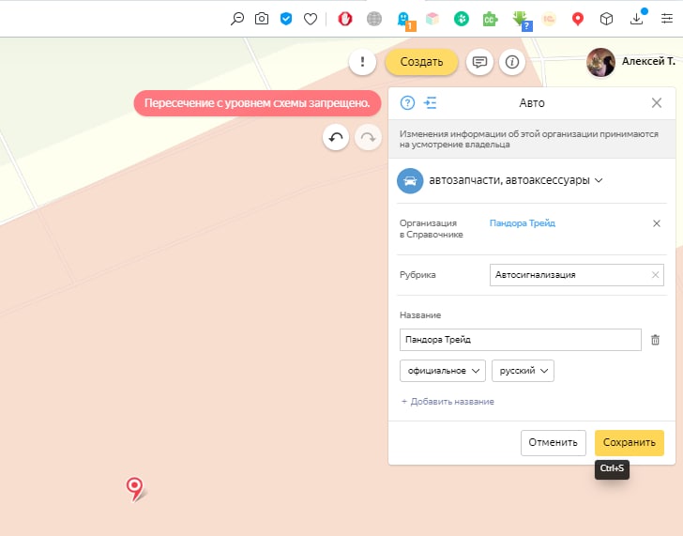Open the browser downloads icon

point(636,19)
